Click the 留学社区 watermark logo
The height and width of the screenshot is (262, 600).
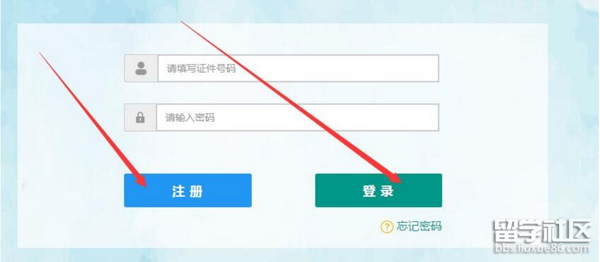click(x=542, y=230)
